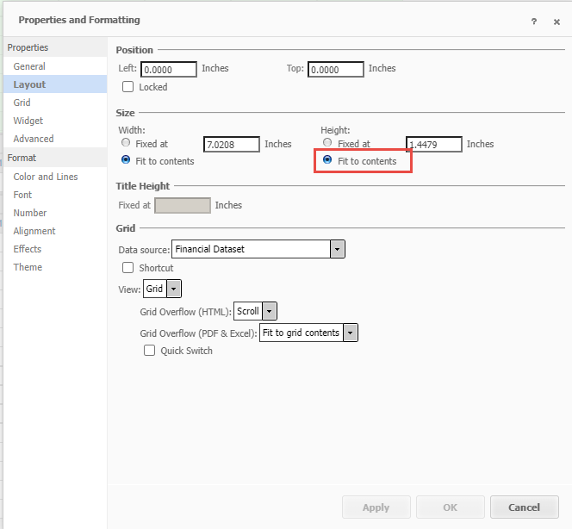Click the Quick Switch label text
The width and height of the screenshot is (572, 529).
[x=186, y=351]
